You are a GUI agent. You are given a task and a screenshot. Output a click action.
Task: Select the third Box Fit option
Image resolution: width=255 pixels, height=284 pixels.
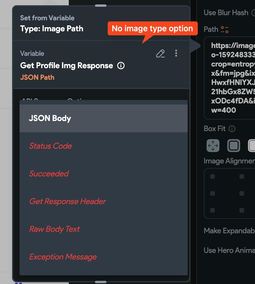252,145
